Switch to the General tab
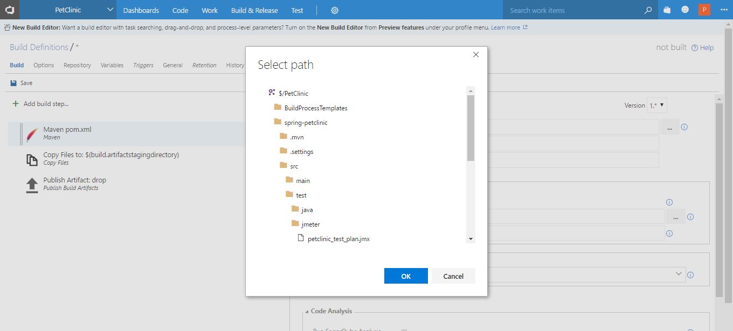The width and height of the screenshot is (733, 331). click(x=173, y=65)
